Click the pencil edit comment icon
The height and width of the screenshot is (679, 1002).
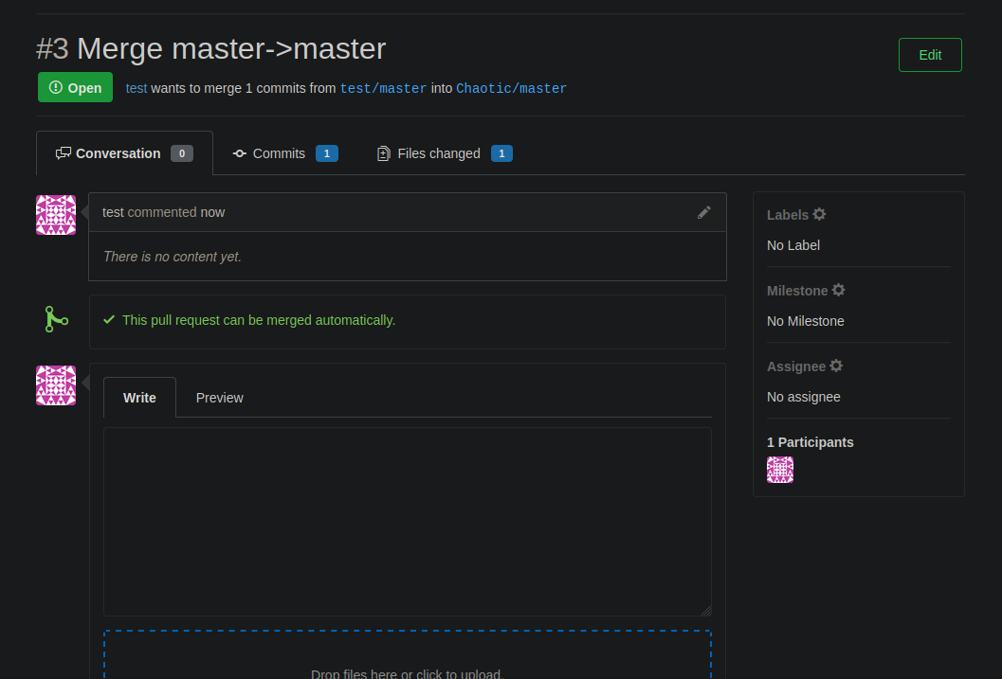(x=703, y=212)
